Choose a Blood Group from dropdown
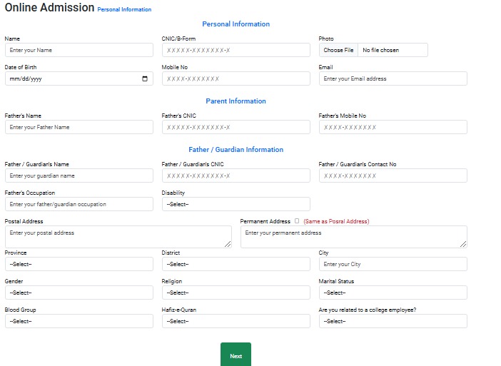Viewport: 501px width, 366px height. (79, 321)
